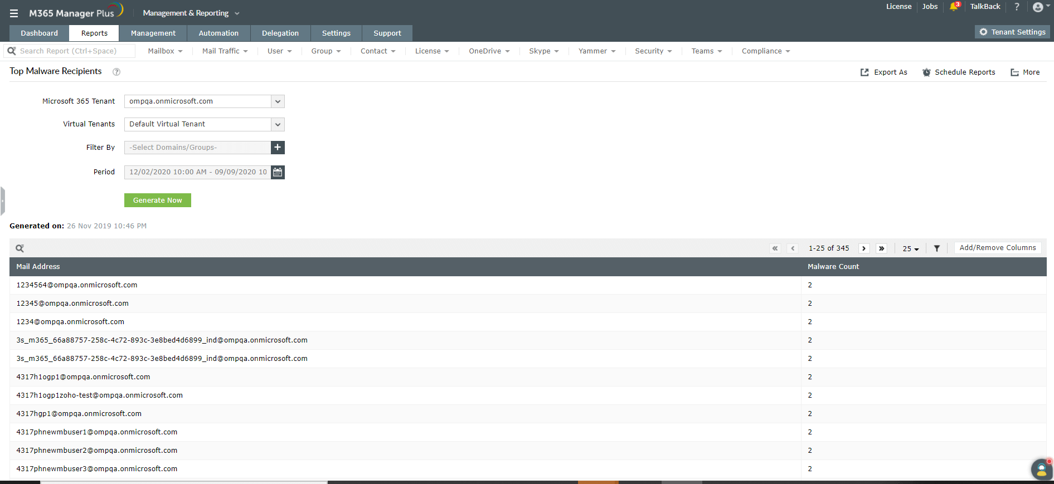Select row 4317hgp1@ompqa.onmicrosoft.com
This screenshot has height=484, width=1054.
528,414
